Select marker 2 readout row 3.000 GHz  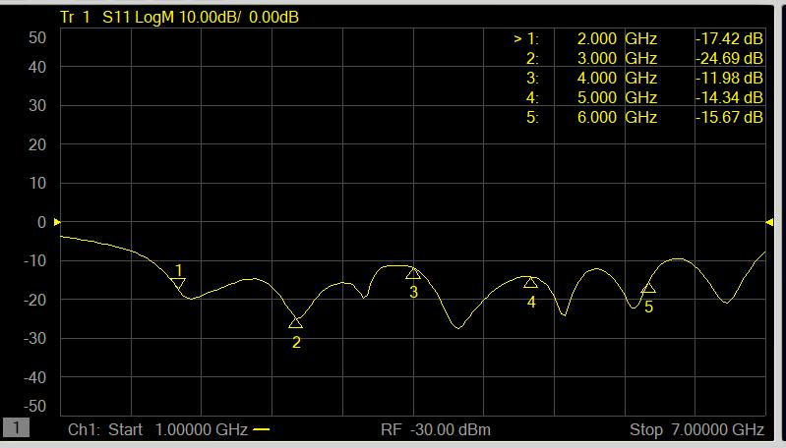coord(644,59)
